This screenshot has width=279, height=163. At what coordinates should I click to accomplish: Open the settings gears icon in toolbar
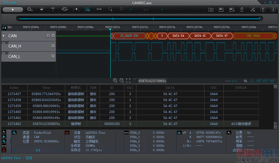click(x=30, y=10)
